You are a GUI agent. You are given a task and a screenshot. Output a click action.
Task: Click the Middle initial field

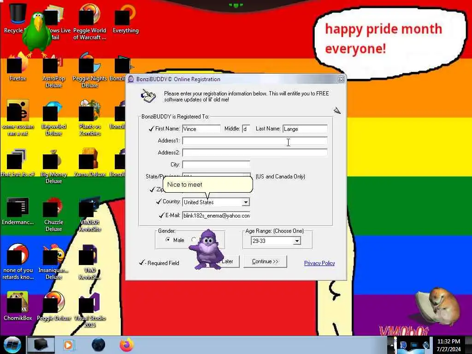click(x=246, y=129)
